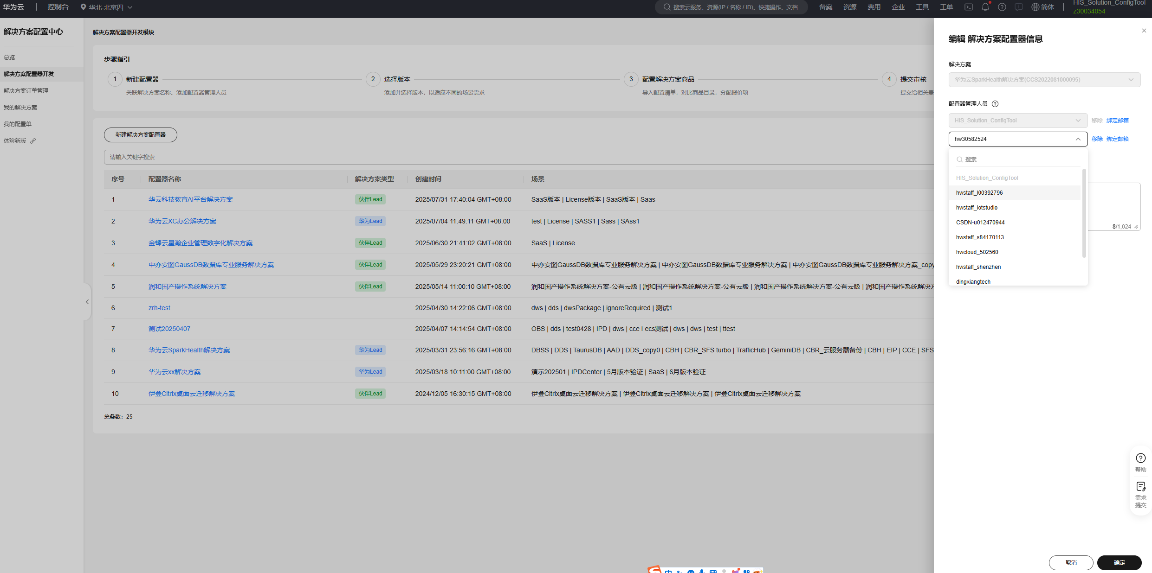Click the region location pin icon
This screenshot has height=573, width=1152.
[83, 7]
